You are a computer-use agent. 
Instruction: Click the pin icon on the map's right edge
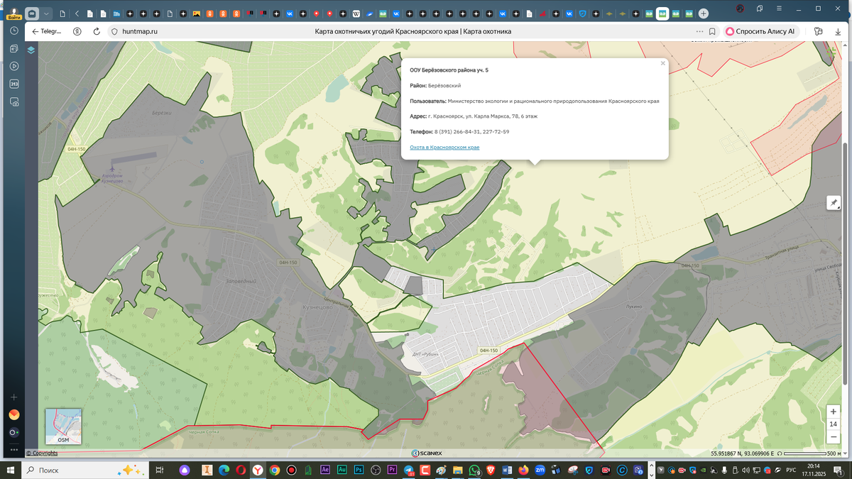coord(834,203)
